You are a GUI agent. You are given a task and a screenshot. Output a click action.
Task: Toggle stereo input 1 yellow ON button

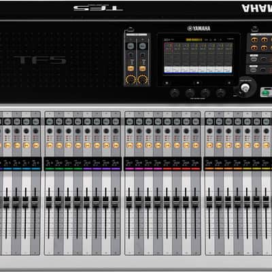point(131,69)
